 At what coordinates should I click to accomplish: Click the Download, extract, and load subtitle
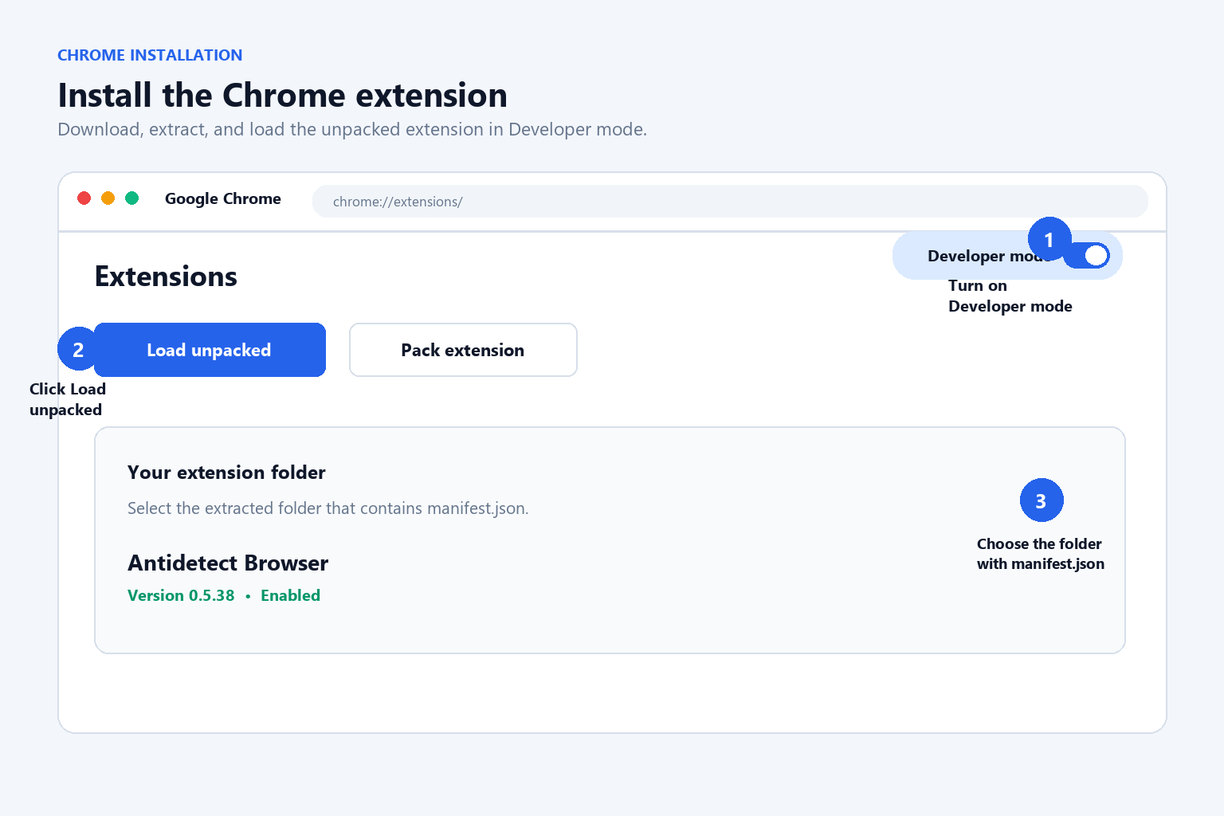(352, 130)
